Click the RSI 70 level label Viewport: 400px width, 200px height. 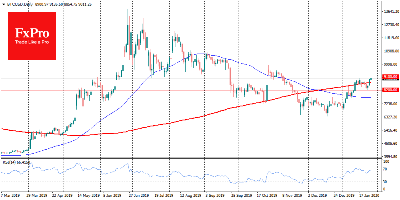coord(384,170)
